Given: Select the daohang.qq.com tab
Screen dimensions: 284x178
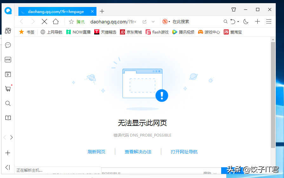Looking at the screenshot, I should [x=56, y=11].
